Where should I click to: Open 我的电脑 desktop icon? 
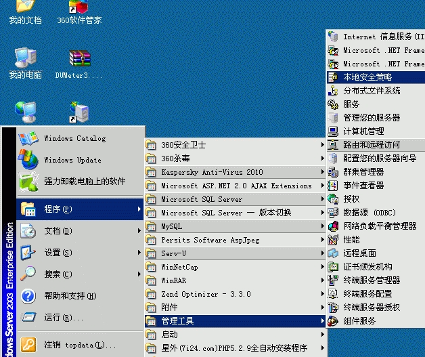[25, 64]
